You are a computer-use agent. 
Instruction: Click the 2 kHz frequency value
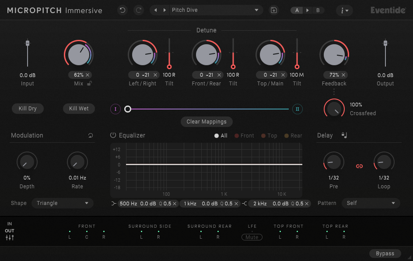click(260, 204)
